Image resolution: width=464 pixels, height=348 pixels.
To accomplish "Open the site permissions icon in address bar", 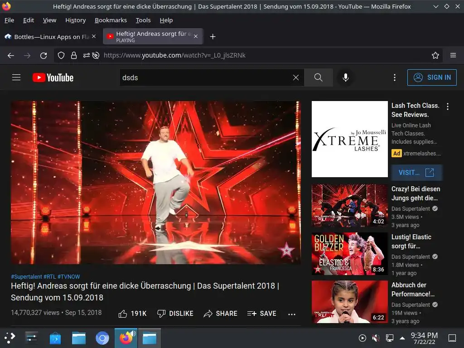I will pyautogui.click(x=86, y=55).
